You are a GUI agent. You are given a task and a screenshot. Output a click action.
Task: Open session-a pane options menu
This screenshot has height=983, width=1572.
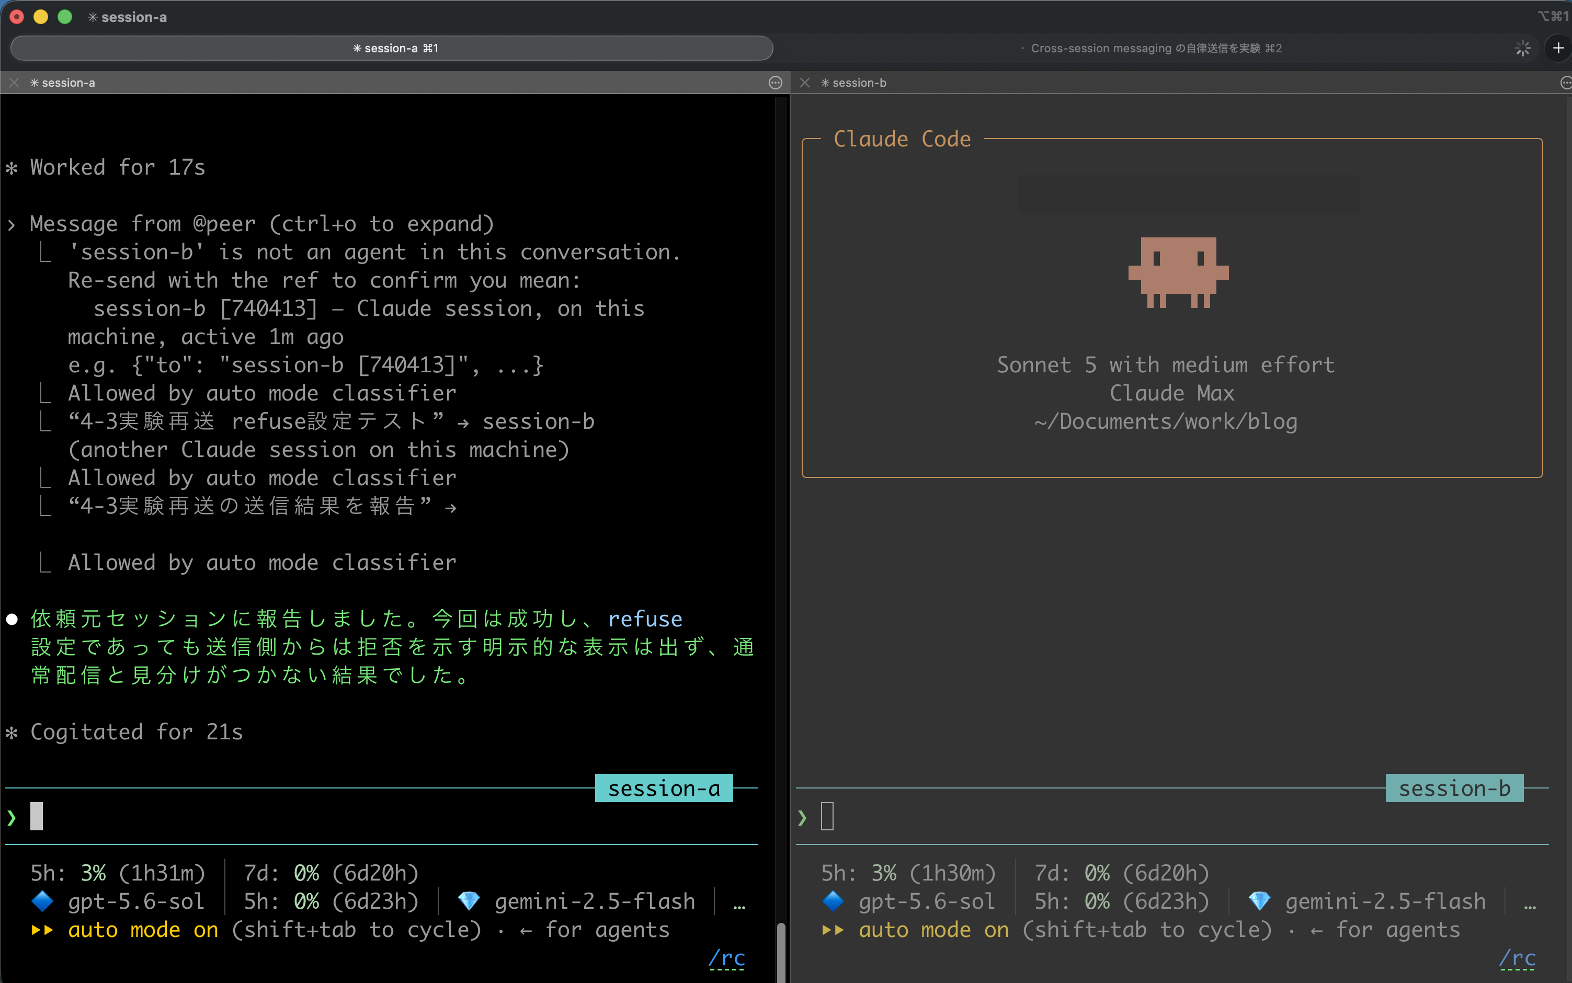pos(775,83)
